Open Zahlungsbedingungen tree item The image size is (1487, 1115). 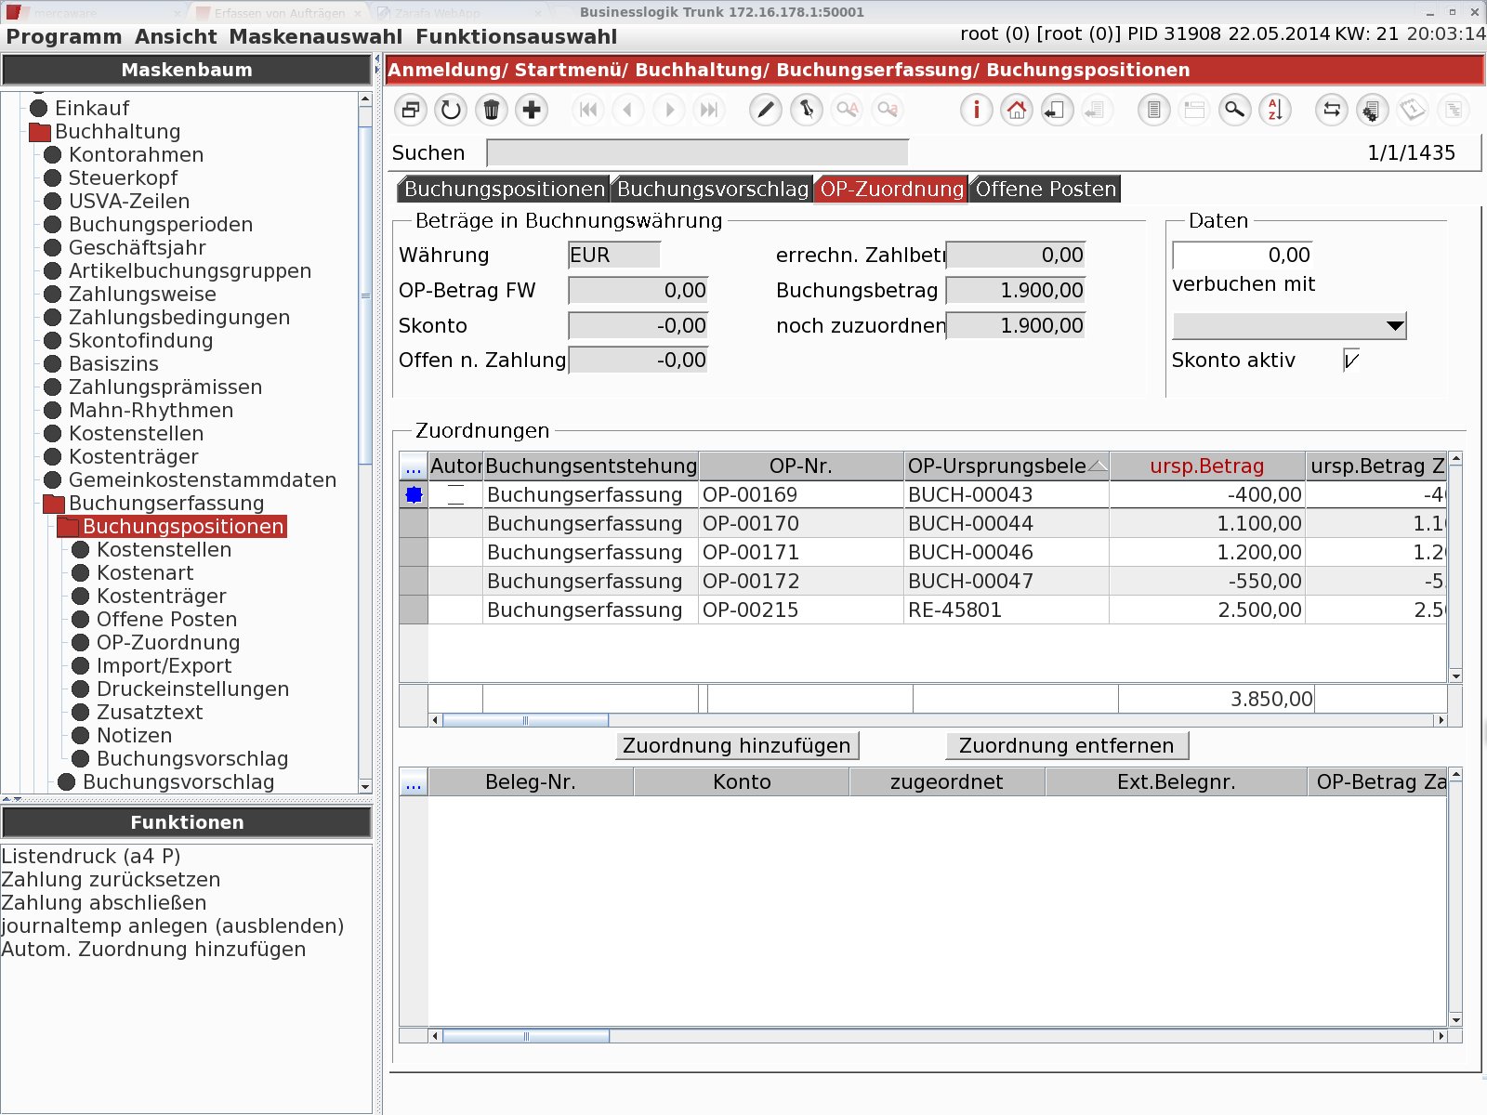coord(179,318)
